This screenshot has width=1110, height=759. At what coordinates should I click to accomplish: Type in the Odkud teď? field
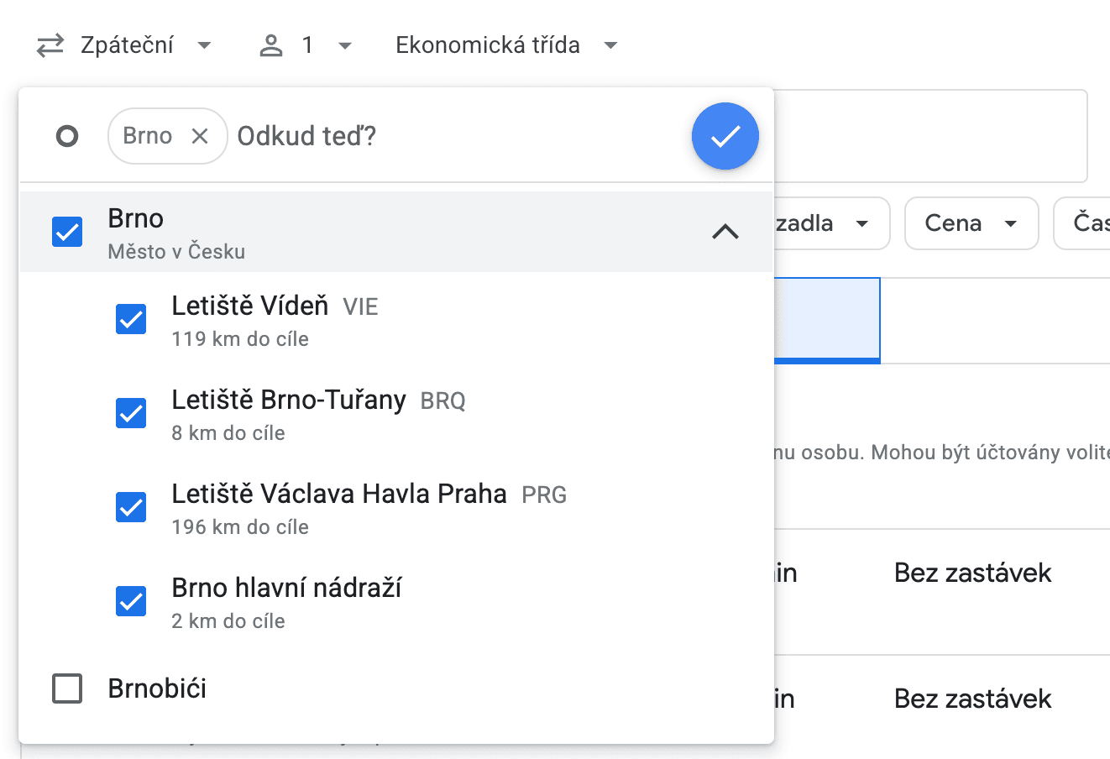pyautogui.click(x=453, y=136)
